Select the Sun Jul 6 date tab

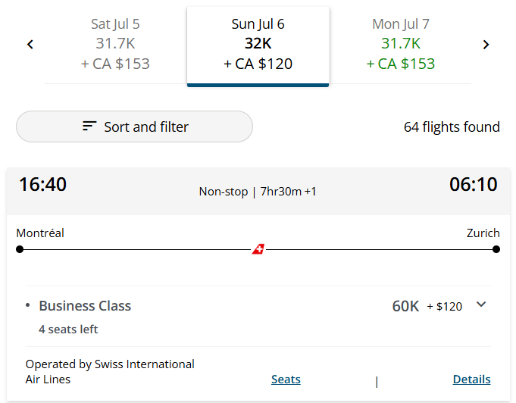coord(258,46)
